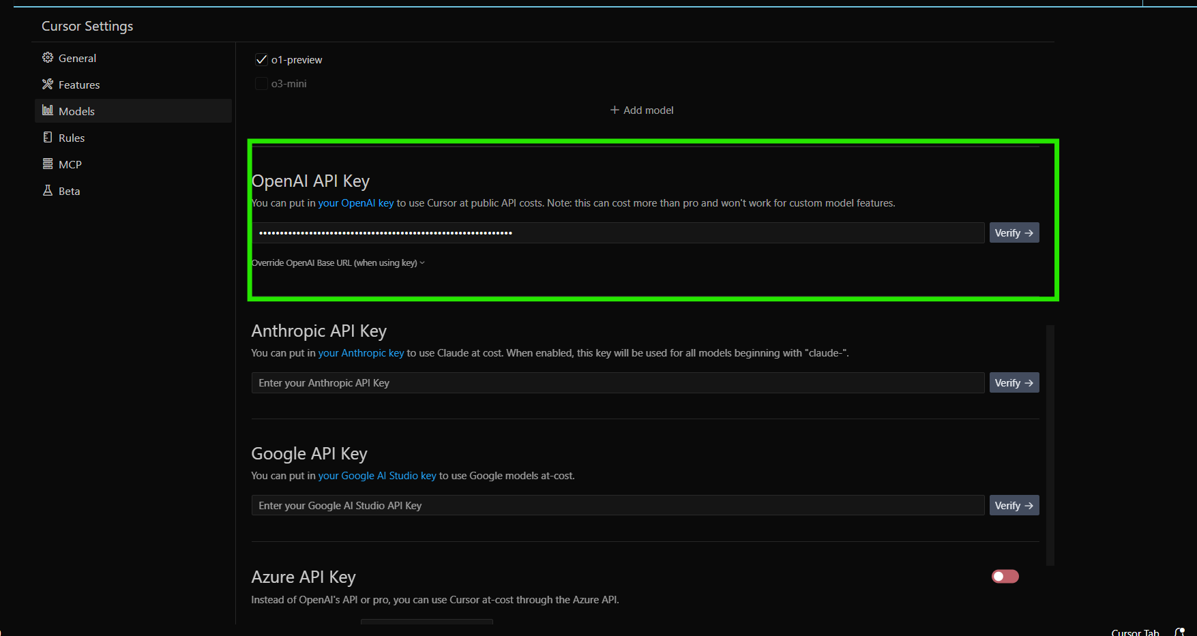Click the bottom-right Cursor Tab status icon
Viewport: 1197px width, 636px height.
[1180, 632]
